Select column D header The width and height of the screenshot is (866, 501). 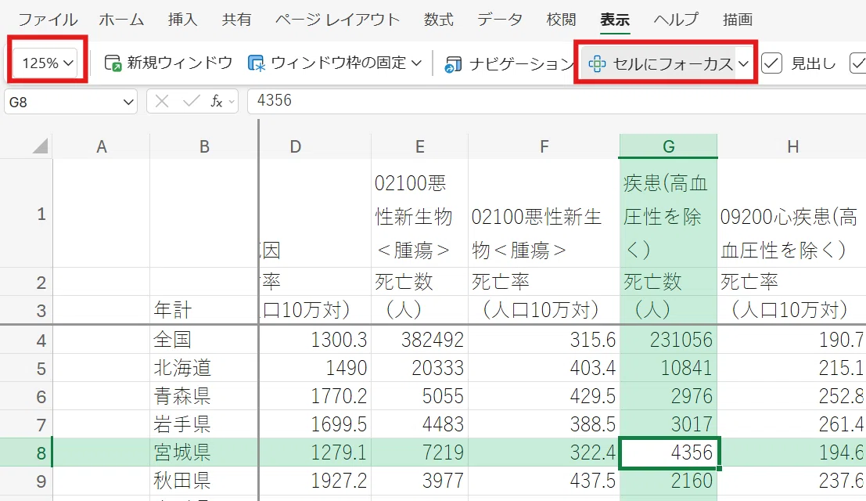(x=314, y=146)
